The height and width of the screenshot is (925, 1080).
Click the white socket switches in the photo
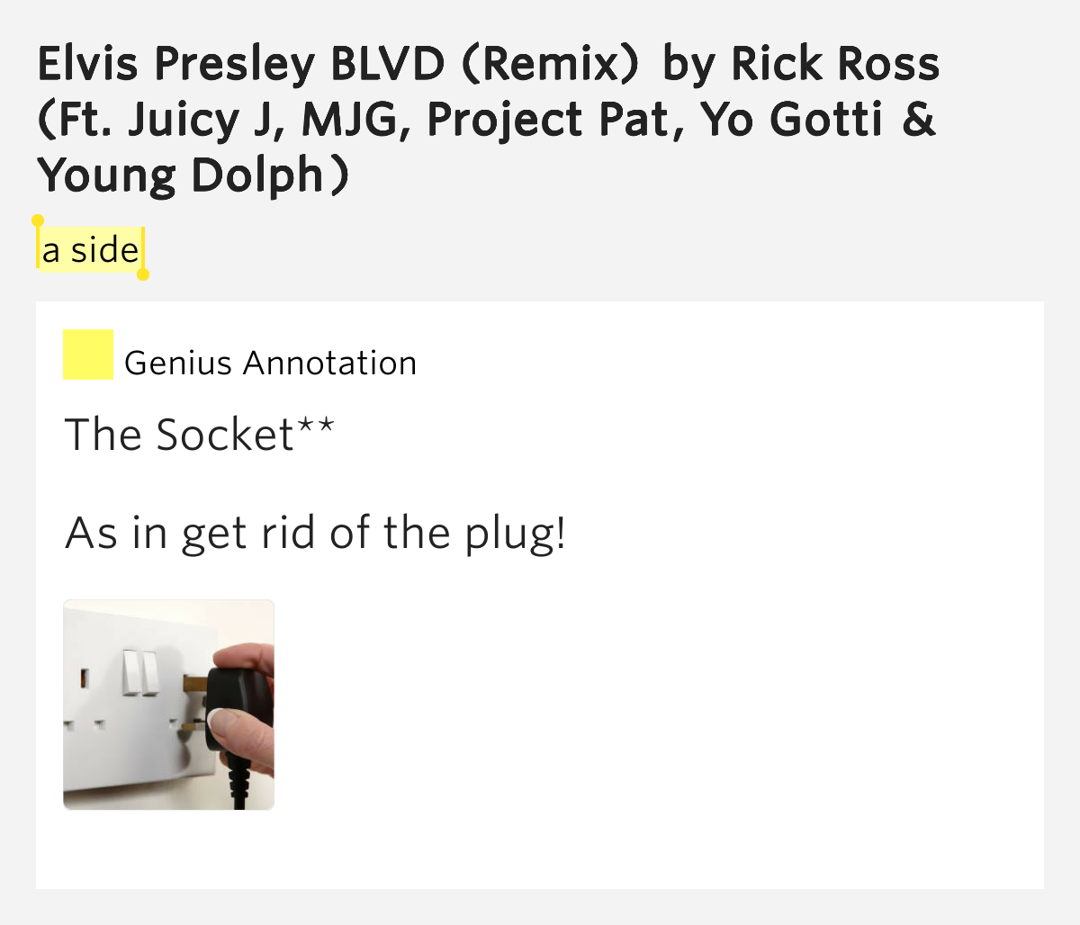coord(139,672)
